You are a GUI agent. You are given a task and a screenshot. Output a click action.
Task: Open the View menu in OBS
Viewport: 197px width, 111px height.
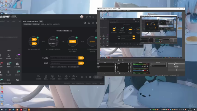108,11
